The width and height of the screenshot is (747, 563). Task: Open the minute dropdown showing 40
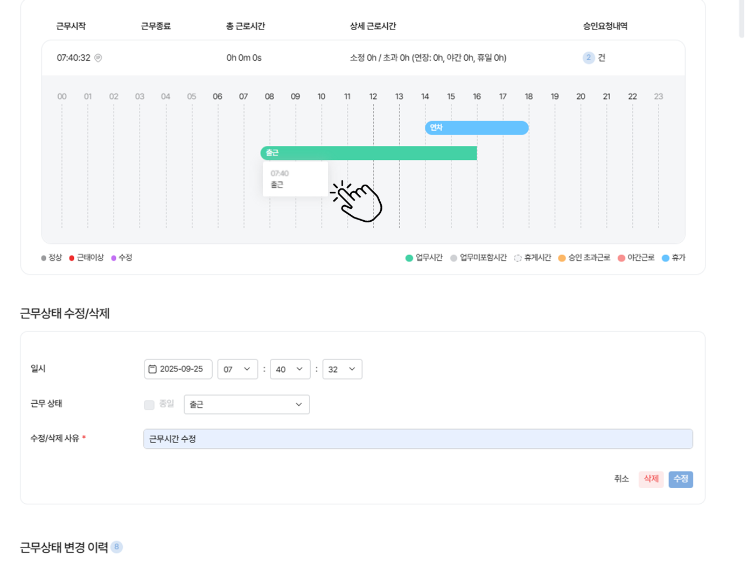pos(290,369)
